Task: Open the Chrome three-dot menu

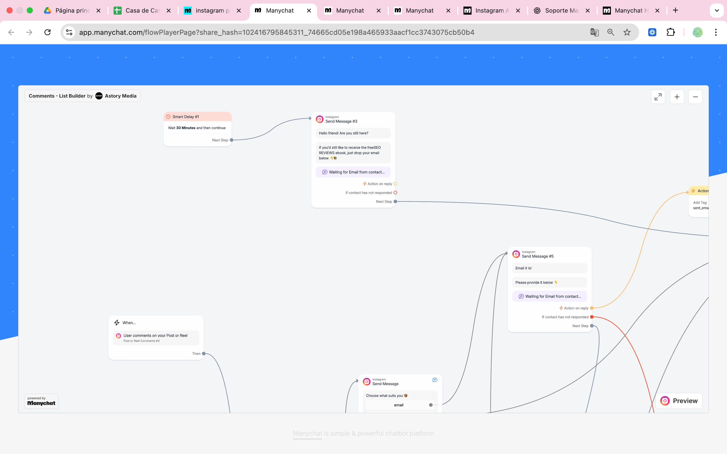Action: coord(716,32)
